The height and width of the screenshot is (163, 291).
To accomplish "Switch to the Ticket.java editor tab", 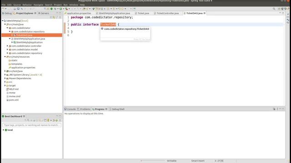I will click(x=142, y=13).
